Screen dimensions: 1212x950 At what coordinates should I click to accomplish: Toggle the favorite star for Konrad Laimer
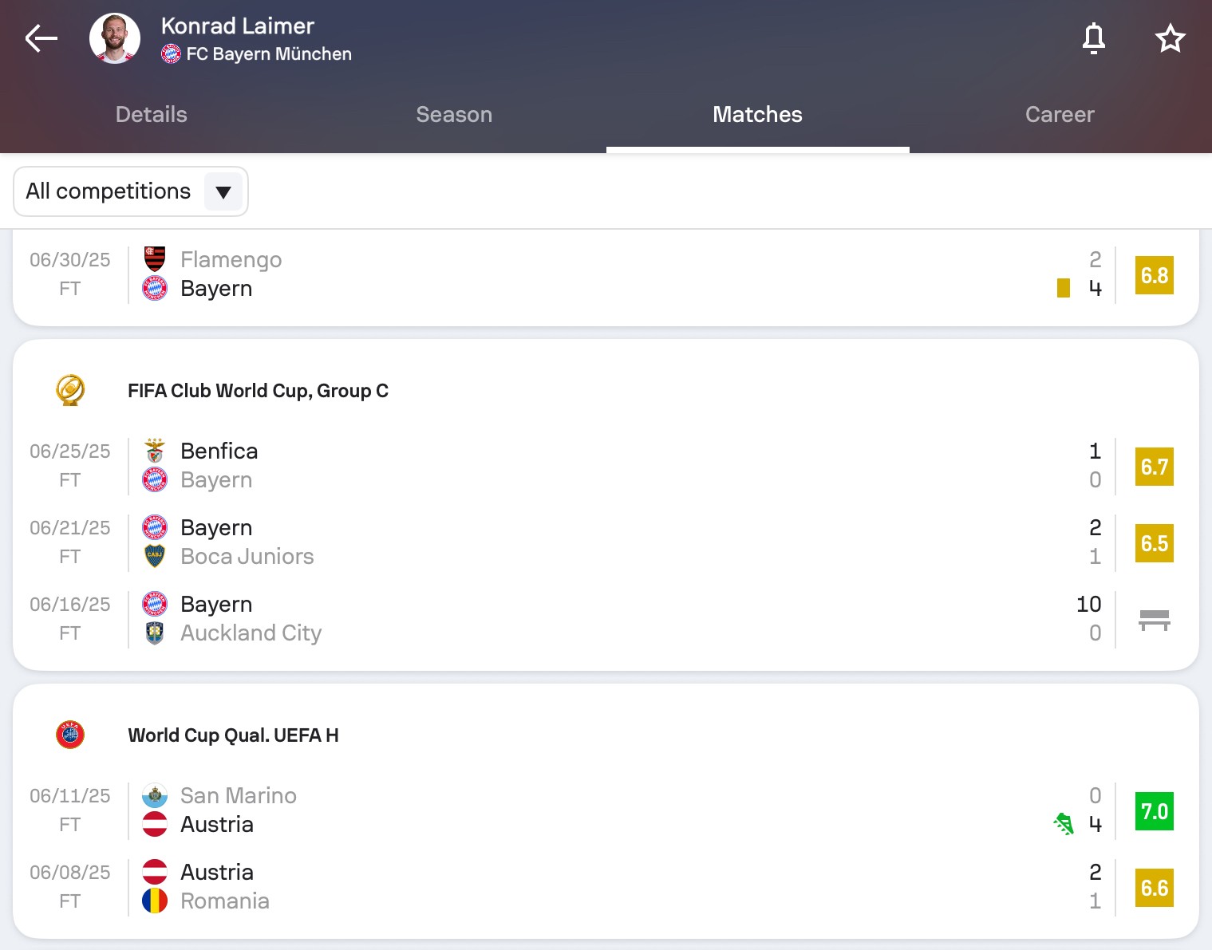1170,37
